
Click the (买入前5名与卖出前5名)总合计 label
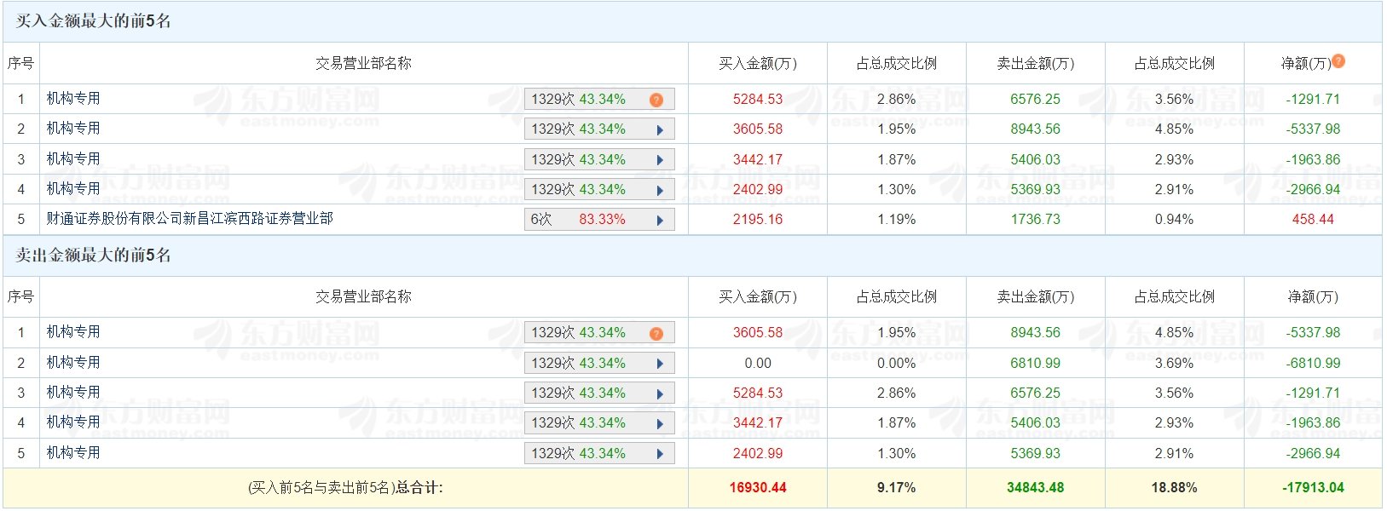click(x=345, y=488)
